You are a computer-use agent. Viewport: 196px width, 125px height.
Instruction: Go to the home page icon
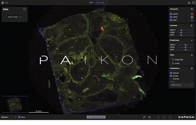(x=2, y=2)
